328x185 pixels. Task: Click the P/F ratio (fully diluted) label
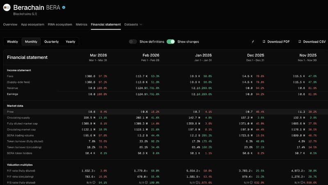(x=21, y=171)
